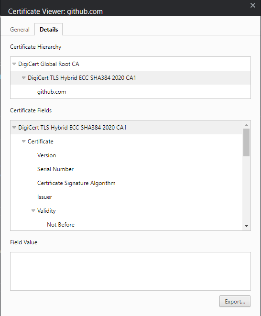Collapse the Certificate fields node arrow
The image size is (261, 316).
point(23,142)
